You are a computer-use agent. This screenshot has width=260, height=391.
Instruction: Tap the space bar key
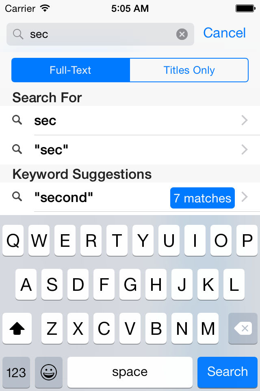click(130, 372)
